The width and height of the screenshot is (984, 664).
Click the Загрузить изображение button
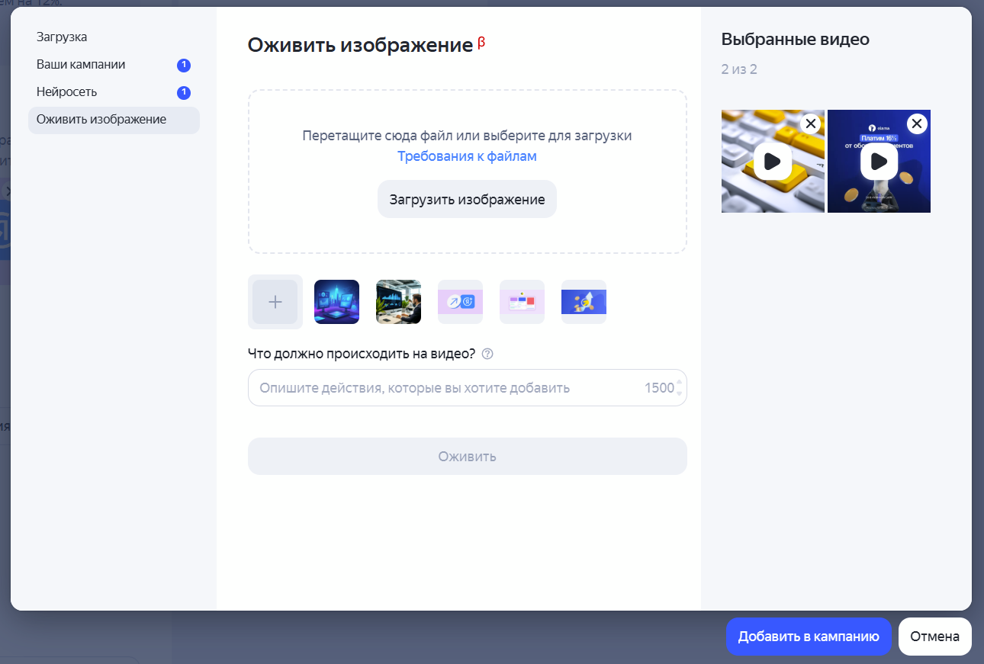[x=467, y=199]
